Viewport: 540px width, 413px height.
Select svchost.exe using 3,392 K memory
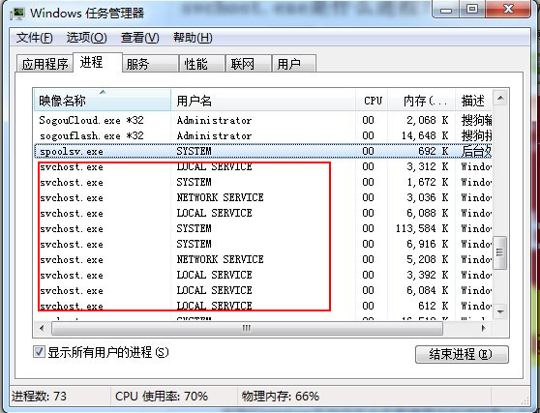click(263, 275)
